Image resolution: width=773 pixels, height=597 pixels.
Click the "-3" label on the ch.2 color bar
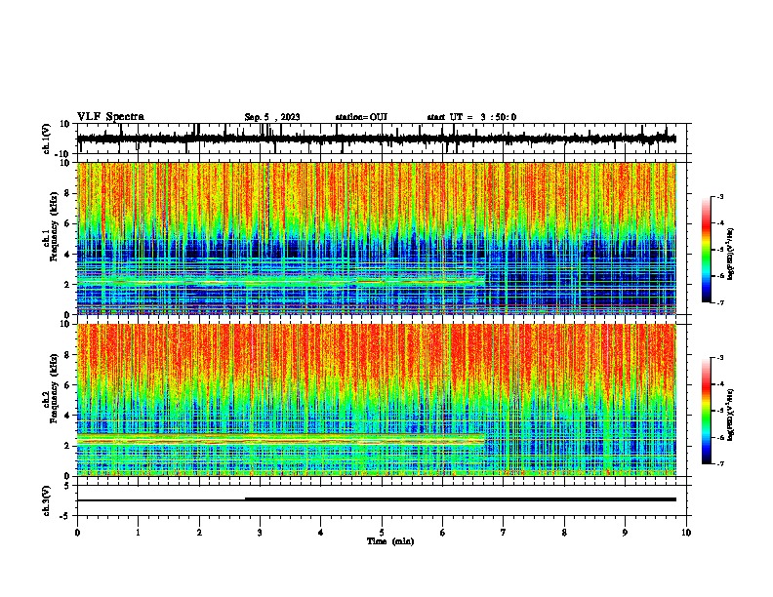720,358
